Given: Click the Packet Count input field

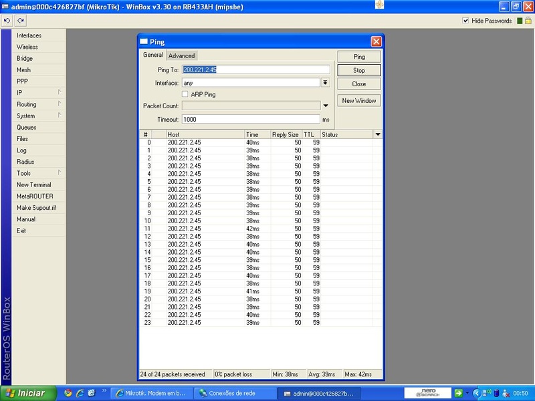Looking at the screenshot, I should coord(251,106).
